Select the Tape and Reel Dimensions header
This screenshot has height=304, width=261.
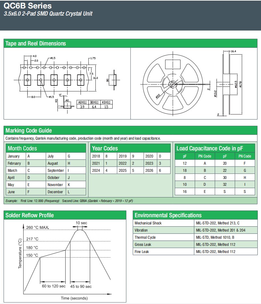pos(35,43)
